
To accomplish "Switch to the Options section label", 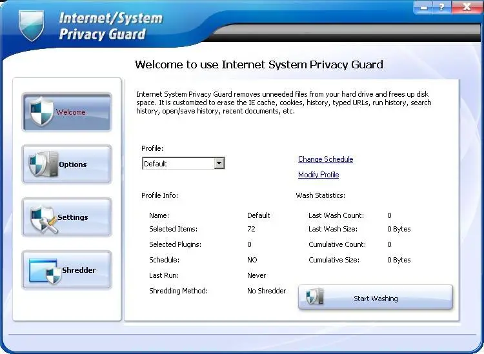I will coord(73,164).
